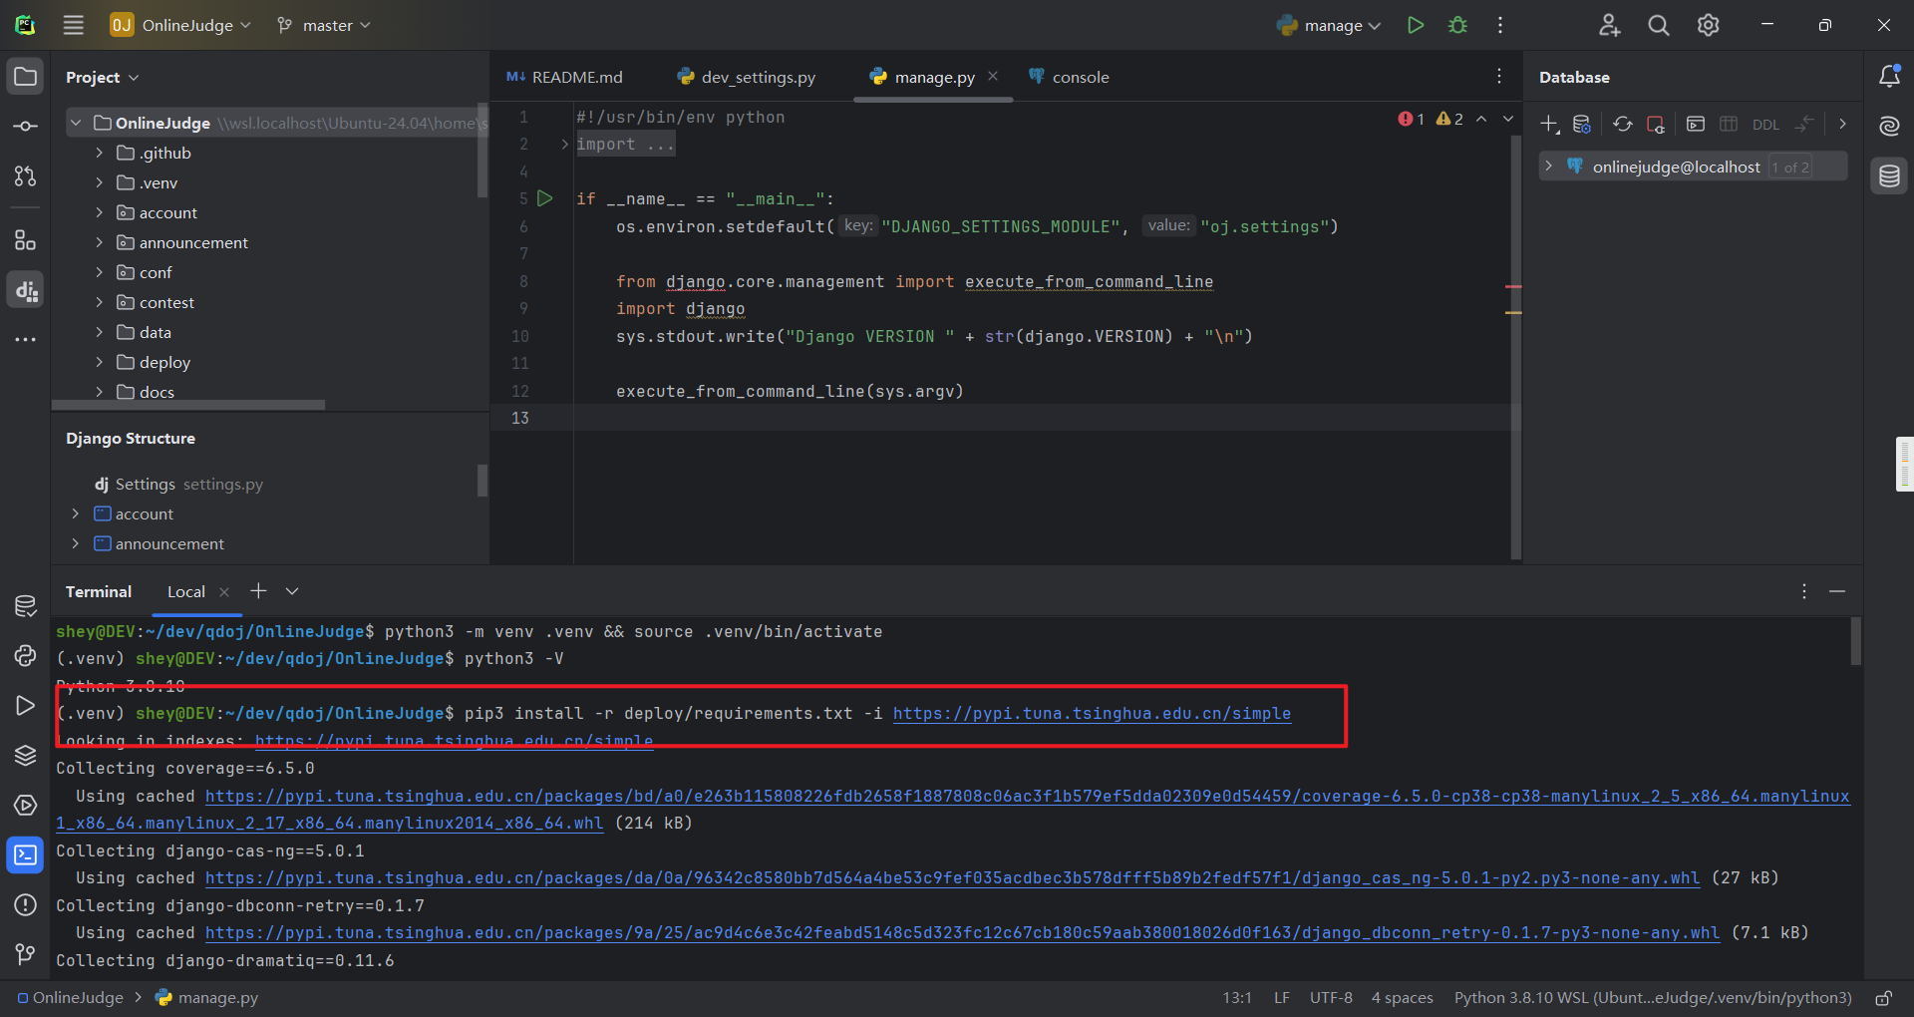
Task: Open the Commit tool window
Action: (26, 127)
